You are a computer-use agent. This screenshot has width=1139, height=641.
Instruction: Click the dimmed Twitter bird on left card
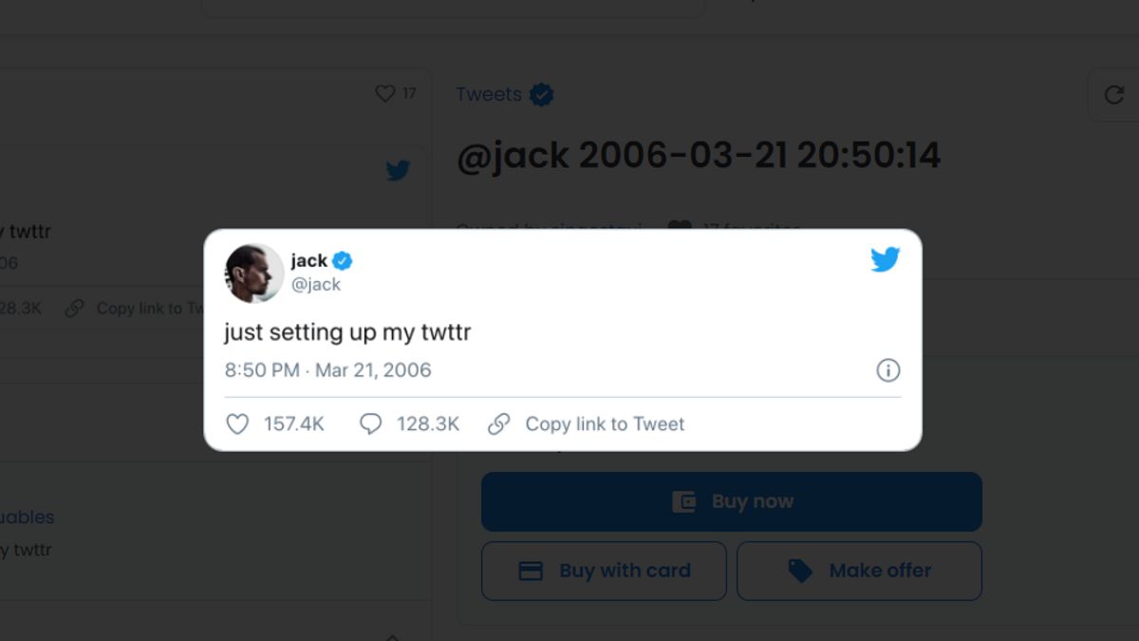coord(398,171)
